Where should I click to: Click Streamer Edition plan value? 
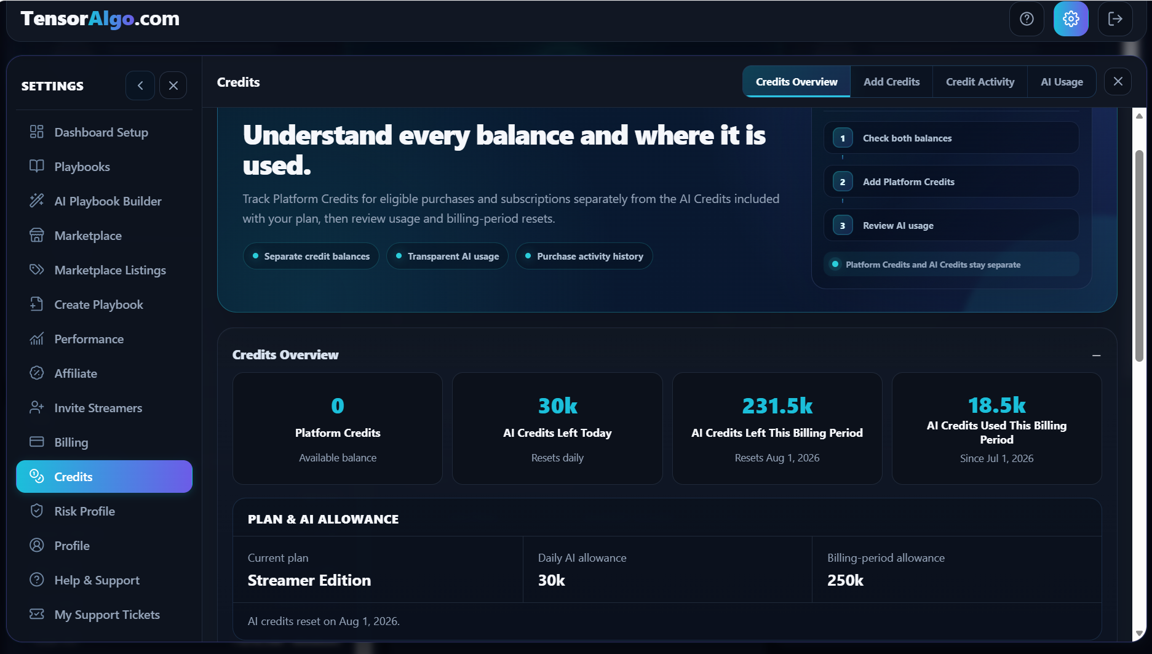point(309,580)
